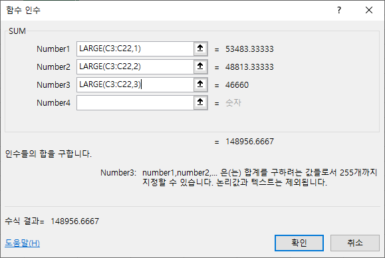Focus the Number3 input with LARGE(C3:C22,3)
Screen dimensions: 385x258
(135, 84)
